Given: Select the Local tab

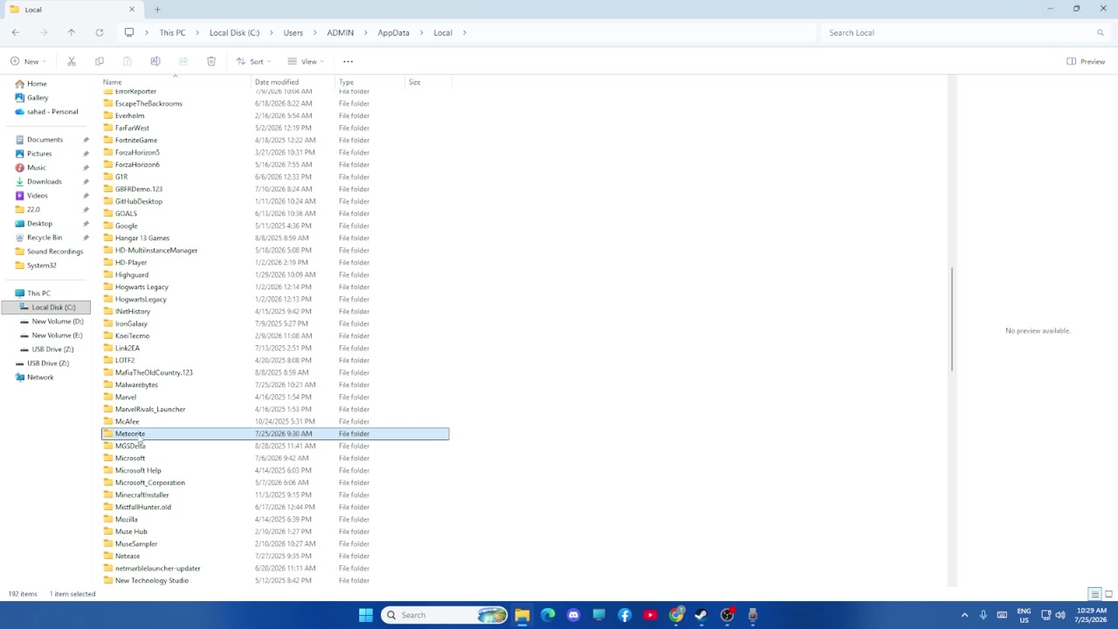Looking at the screenshot, I should point(72,10).
